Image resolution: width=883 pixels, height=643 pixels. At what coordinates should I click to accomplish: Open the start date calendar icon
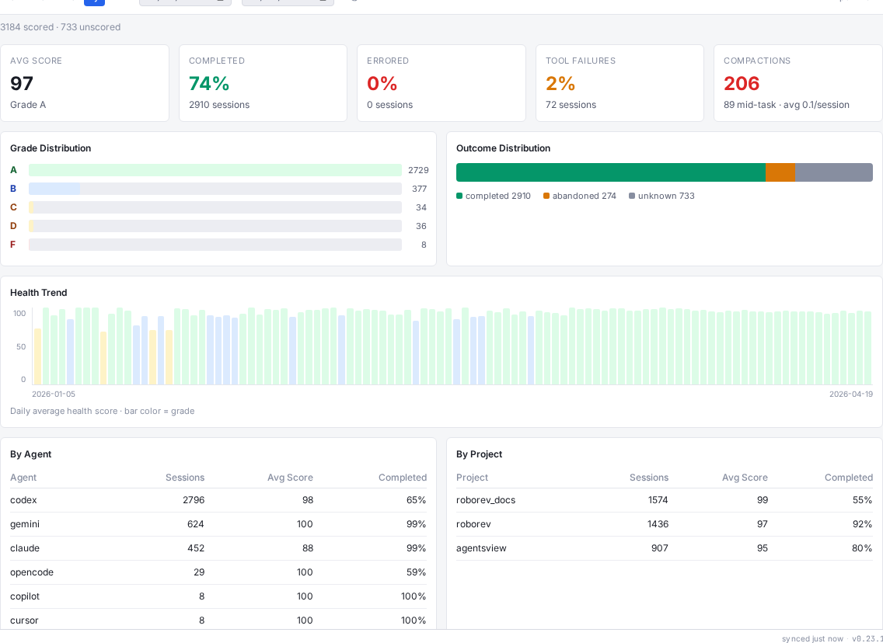click(x=221, y=2)
